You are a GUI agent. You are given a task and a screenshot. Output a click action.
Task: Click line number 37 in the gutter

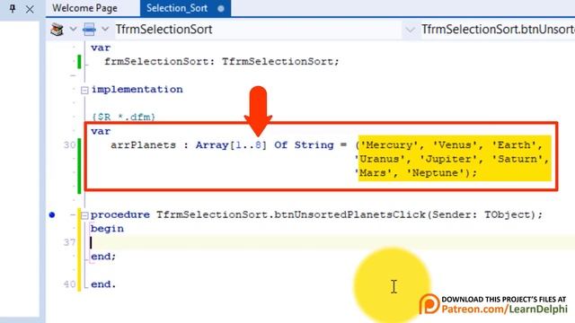[x=69, y=242]
